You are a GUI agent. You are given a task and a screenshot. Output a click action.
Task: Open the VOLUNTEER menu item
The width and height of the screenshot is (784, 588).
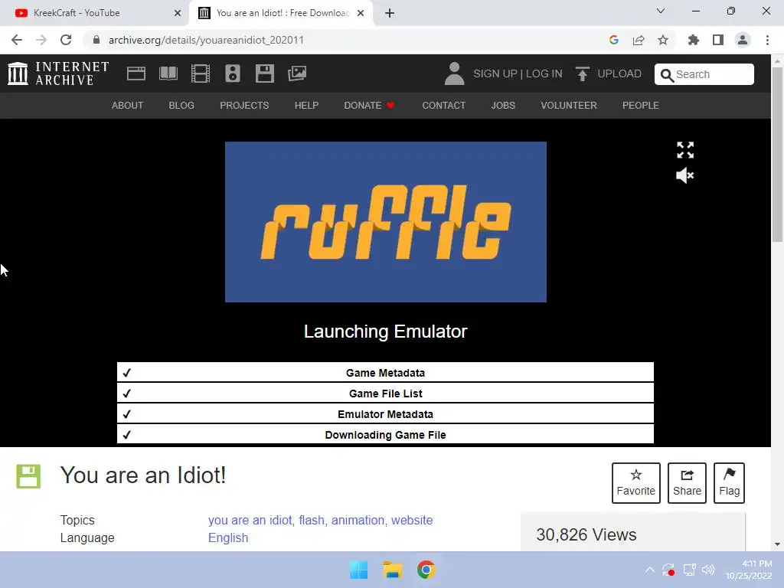(x=569, y=106)
